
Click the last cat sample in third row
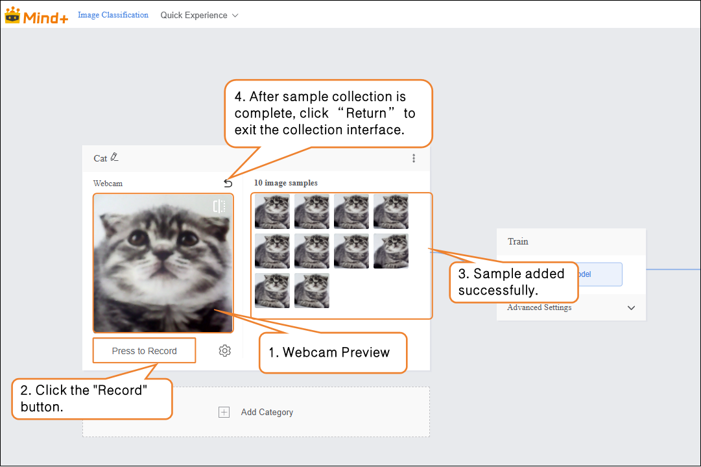coord(312,291)
